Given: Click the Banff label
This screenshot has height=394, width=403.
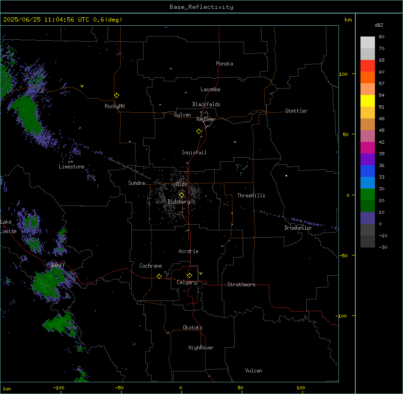Looking at the screenshot, I should click(58, 265).
